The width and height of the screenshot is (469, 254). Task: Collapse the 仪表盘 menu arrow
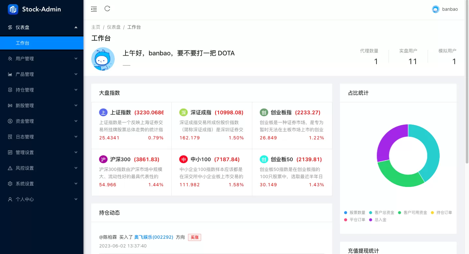(76, 27)
